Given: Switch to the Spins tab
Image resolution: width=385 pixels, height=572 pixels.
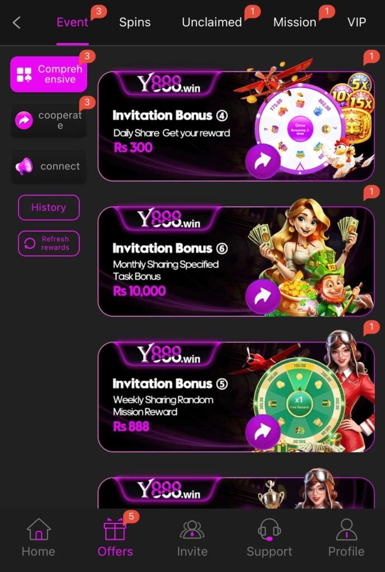Looking at the screenshot, I should pos(135,22).
